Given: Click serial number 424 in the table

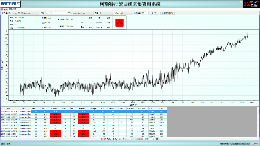Looking at the screenshot, I should pyautogui.click(x=45, y=123).
